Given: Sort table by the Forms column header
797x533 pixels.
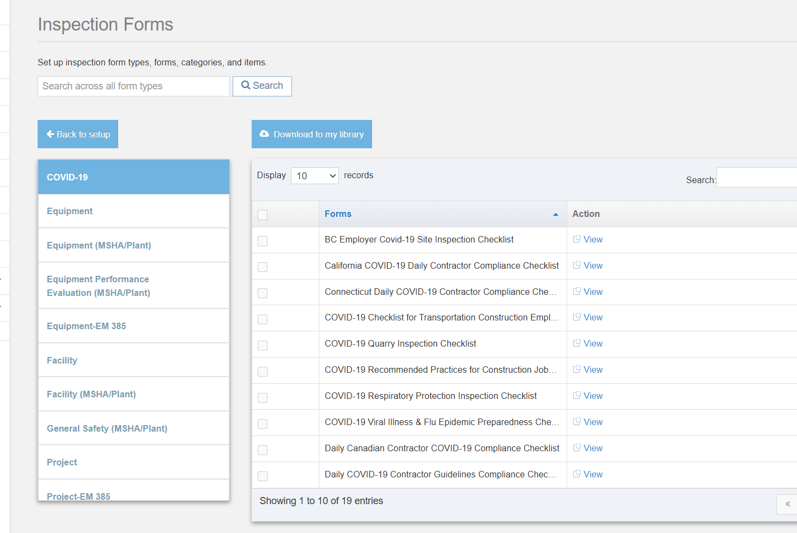Looking at the screenshot, I should coord(442,214).
